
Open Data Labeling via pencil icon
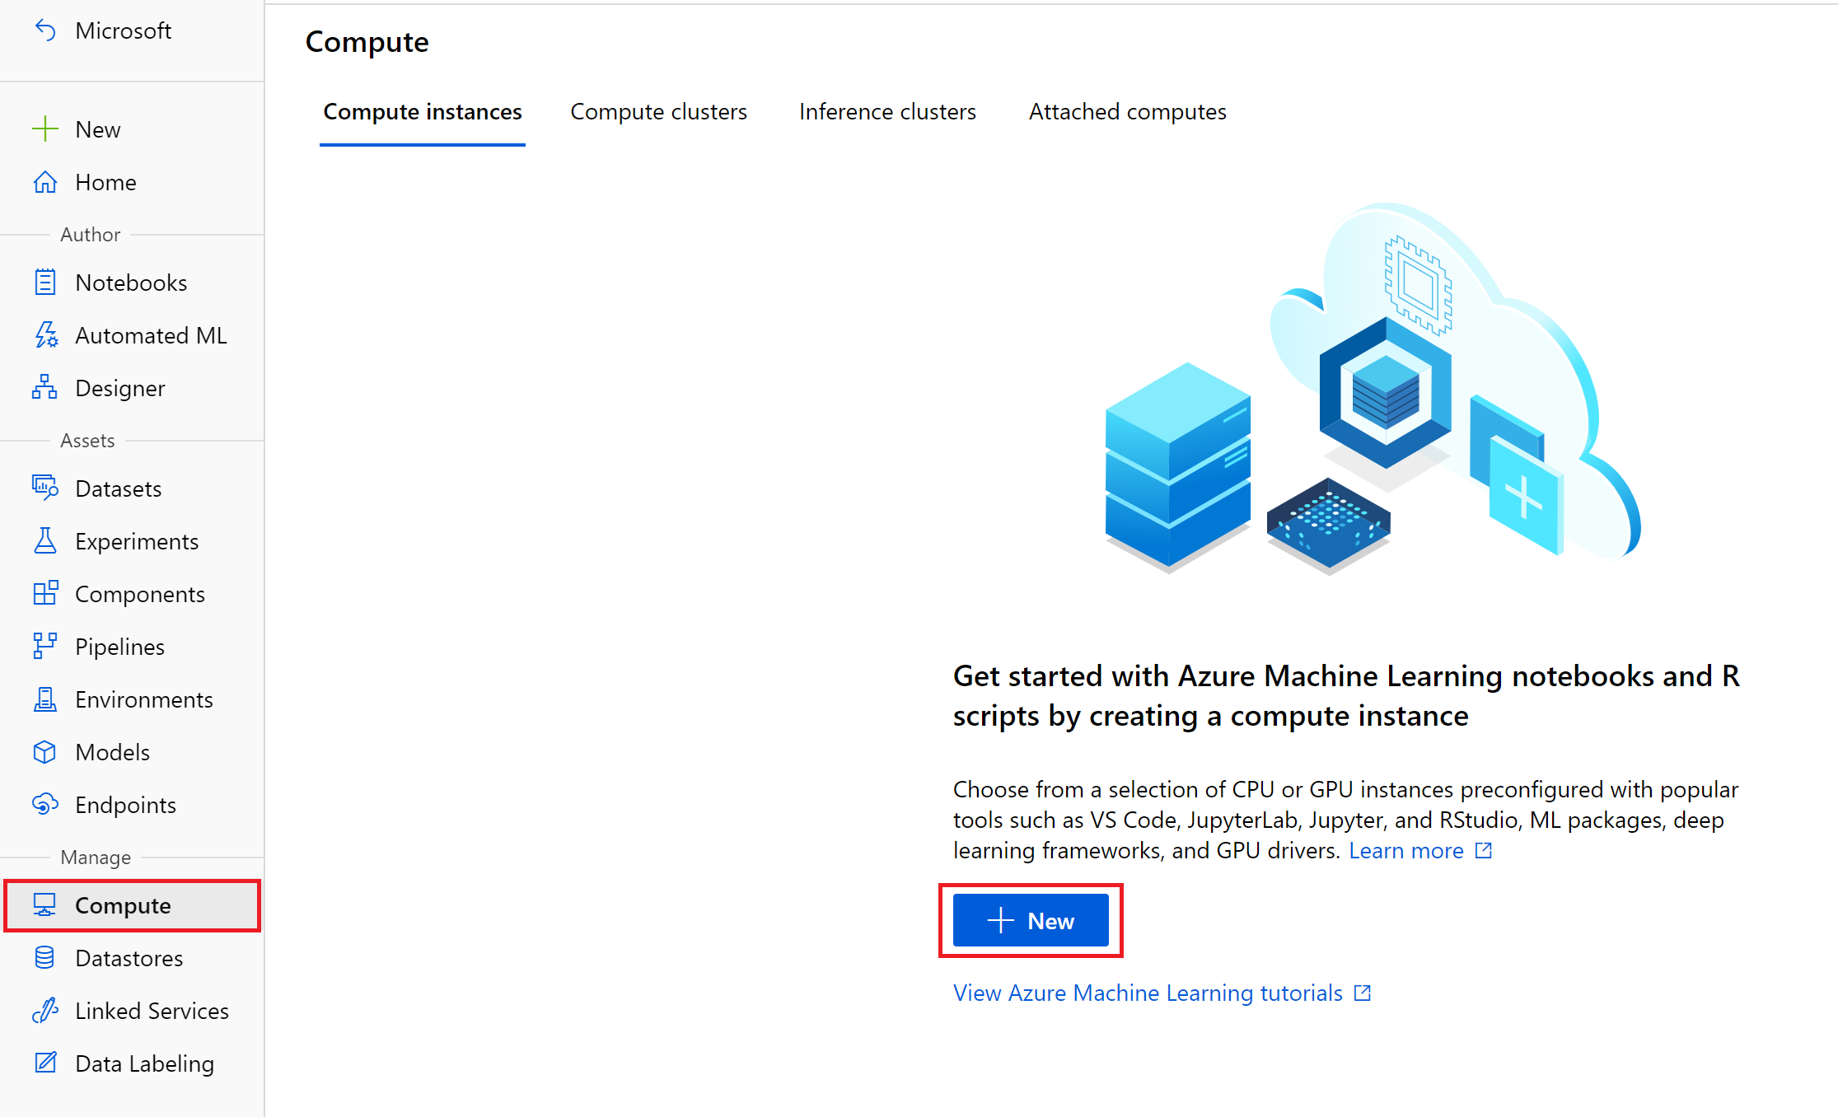[x=45, y=1063]
